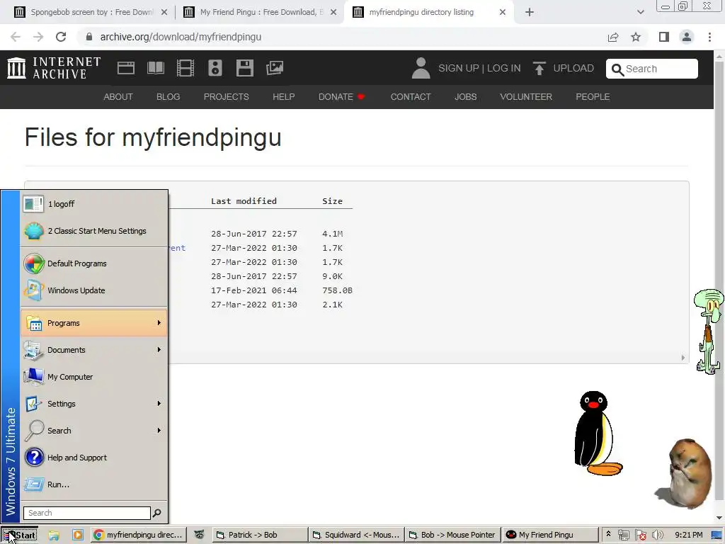Viewport: 725px width, 544px height.
Task: Click the Start button
Action: click(x=19, y=535)
